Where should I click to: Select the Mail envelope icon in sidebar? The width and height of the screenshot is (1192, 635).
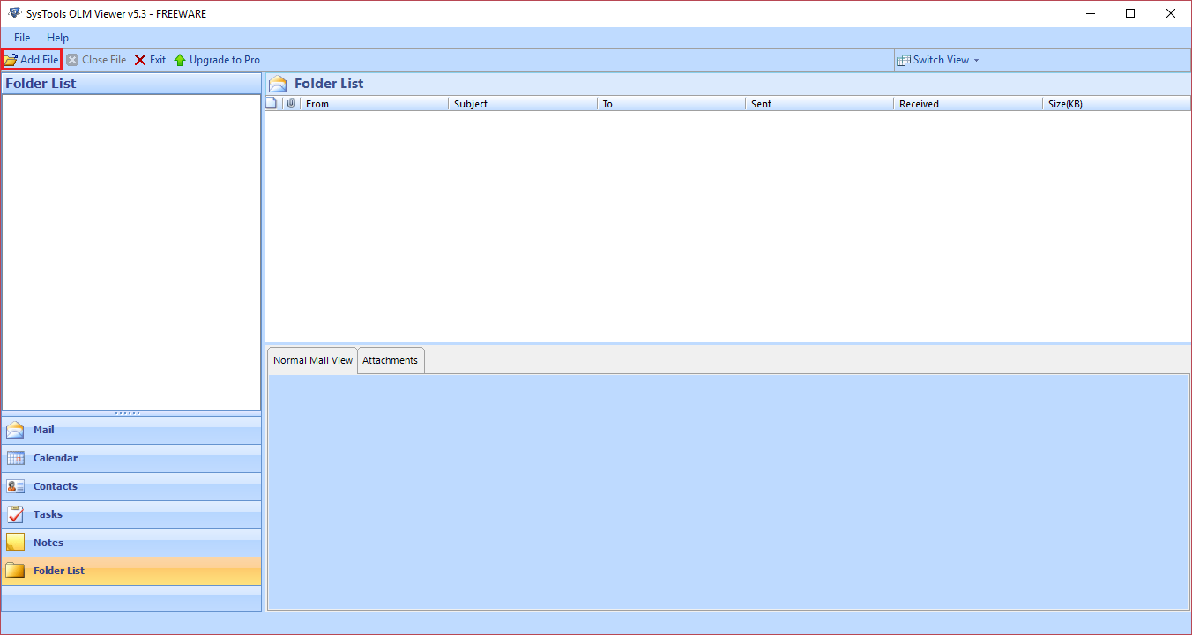[x=15, y=431]
